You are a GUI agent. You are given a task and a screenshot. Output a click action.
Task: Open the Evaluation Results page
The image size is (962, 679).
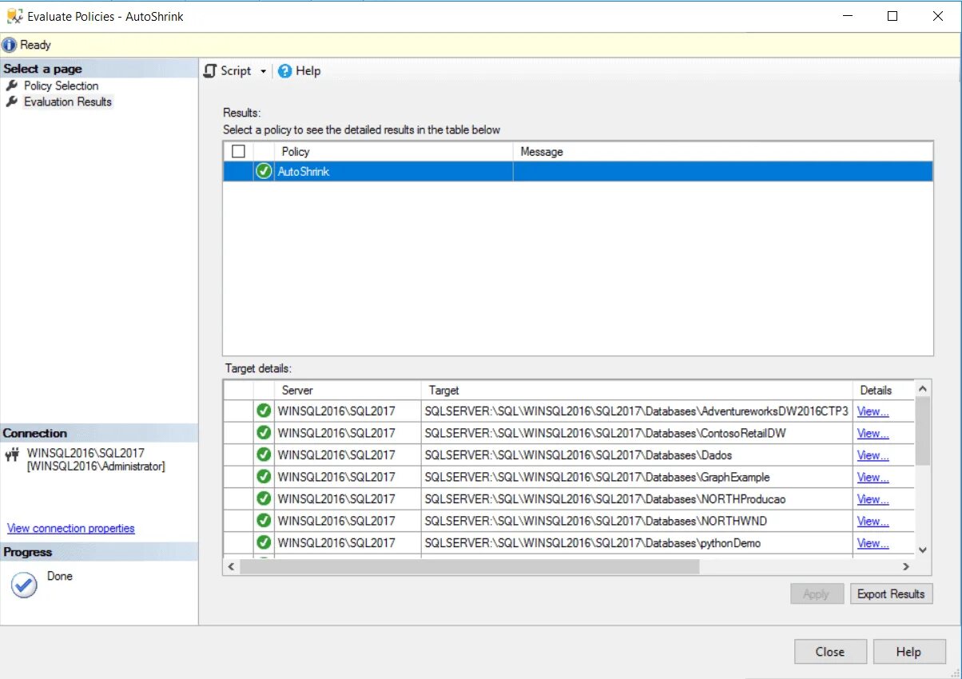click(x=68, y=101)
